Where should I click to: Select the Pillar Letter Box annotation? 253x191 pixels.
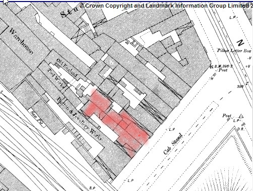(x=234, y=51)
